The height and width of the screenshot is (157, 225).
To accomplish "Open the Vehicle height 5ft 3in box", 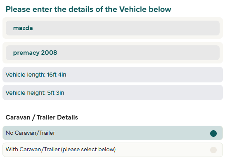I will coord(113,93).
